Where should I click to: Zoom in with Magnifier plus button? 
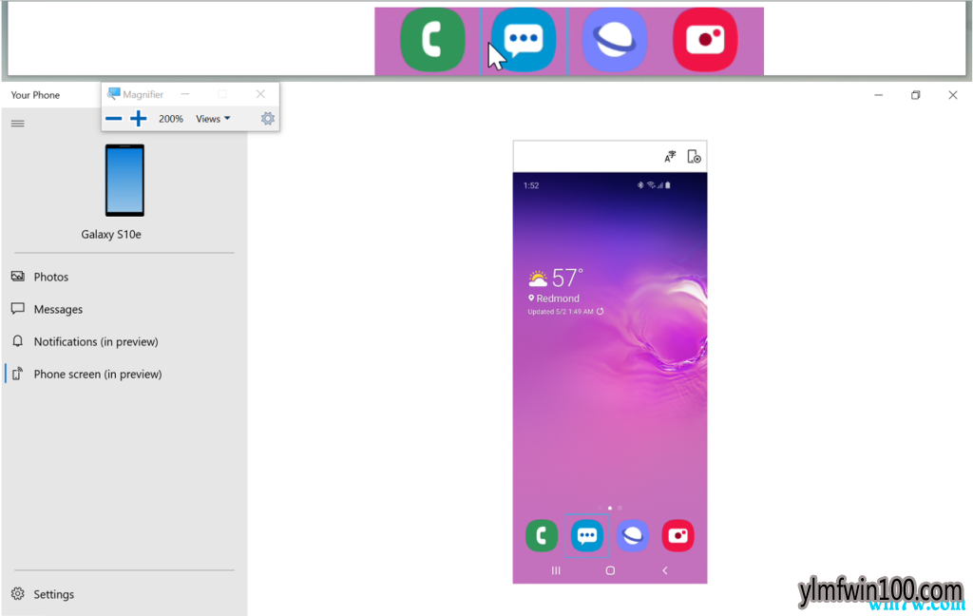point(139,119)
